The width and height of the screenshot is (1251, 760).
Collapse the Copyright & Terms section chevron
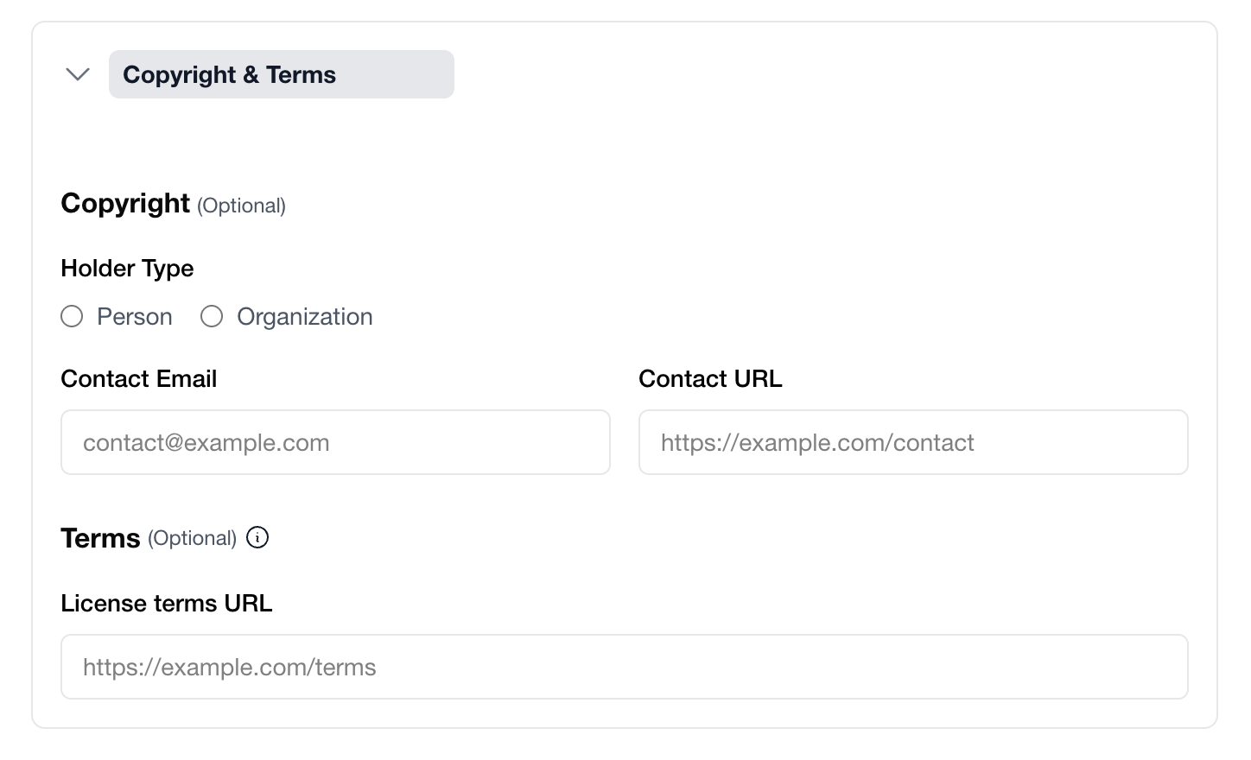78,74
